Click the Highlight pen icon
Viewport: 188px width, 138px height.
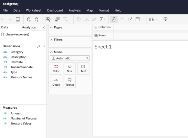(114, 19)
